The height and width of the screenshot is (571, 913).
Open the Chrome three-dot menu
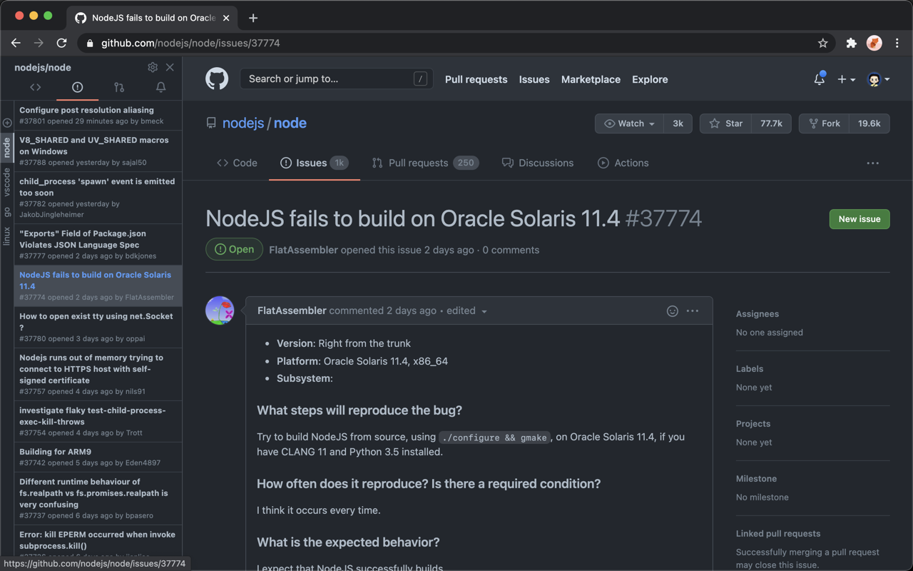coord(897,43)
